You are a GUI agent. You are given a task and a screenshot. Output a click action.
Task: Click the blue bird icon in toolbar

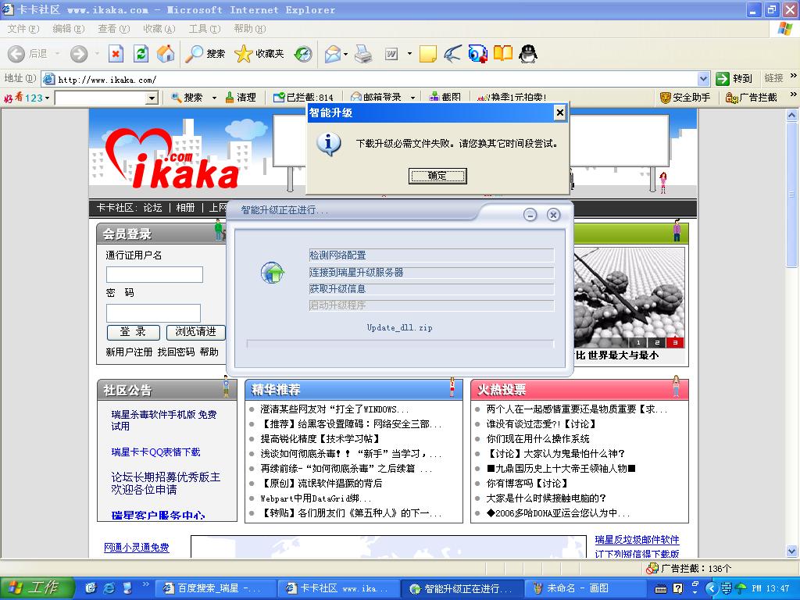pos(452,54)
